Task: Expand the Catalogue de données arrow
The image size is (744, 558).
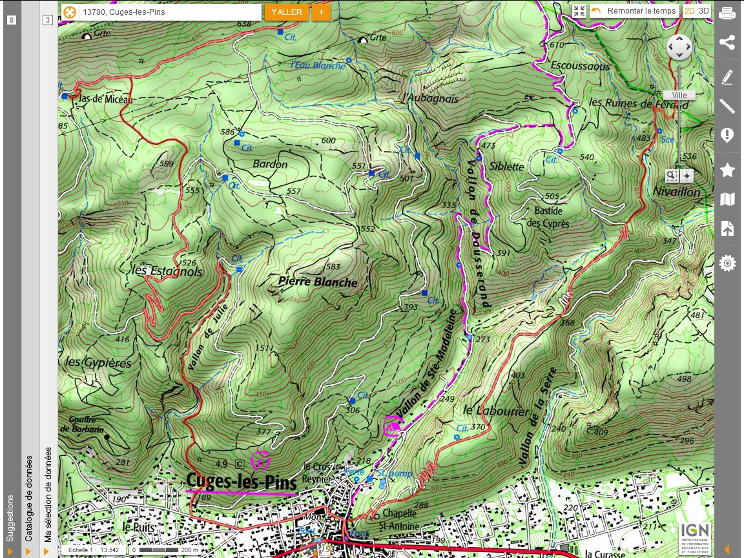Action: point(28,551)
